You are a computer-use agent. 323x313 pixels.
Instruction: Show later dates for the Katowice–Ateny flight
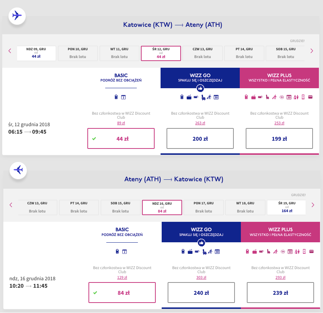[x=312, y=51]
